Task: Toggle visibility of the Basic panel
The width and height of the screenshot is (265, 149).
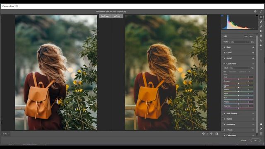Action: coord(253,47)
